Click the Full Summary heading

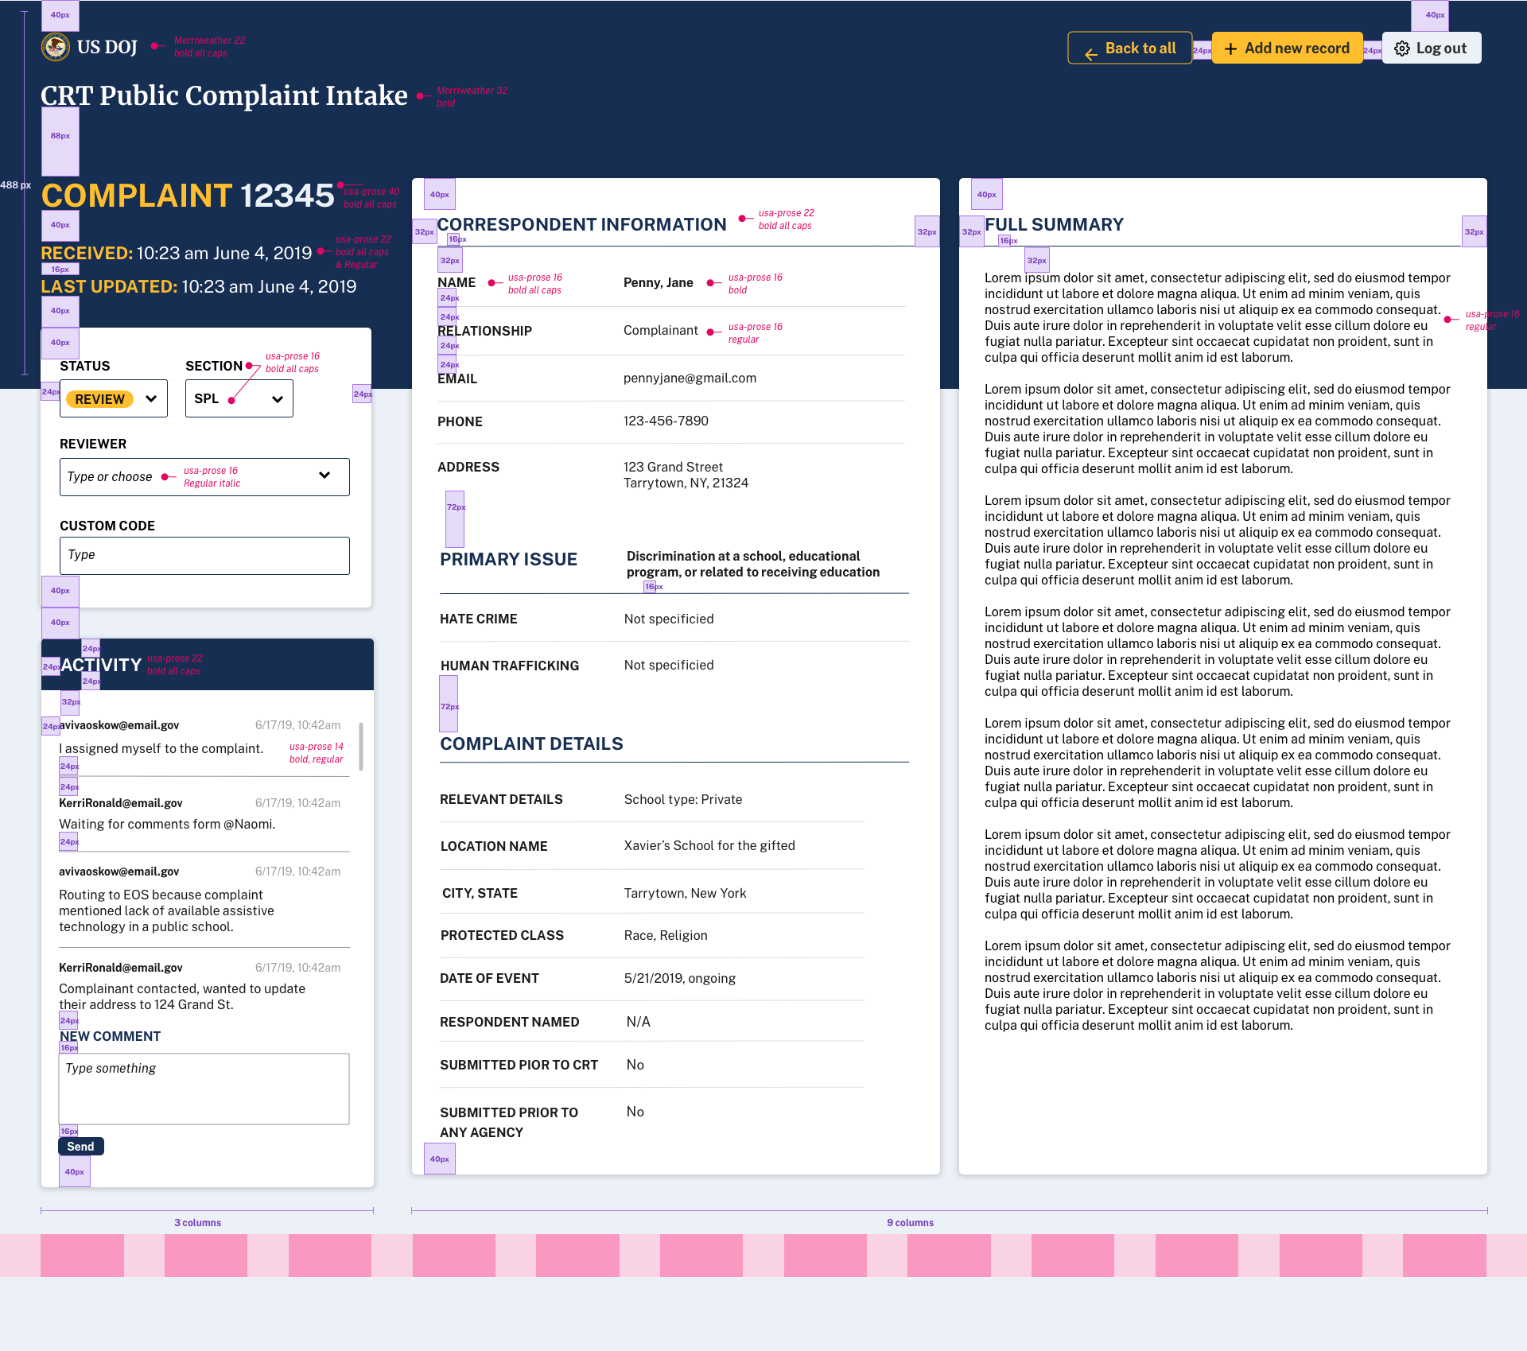click(1054, 225)
